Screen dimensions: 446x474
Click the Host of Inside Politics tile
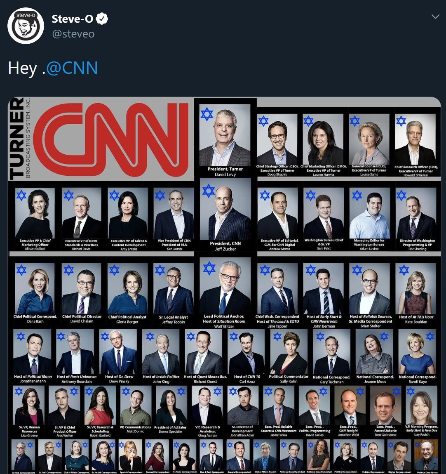coord(161,356)
